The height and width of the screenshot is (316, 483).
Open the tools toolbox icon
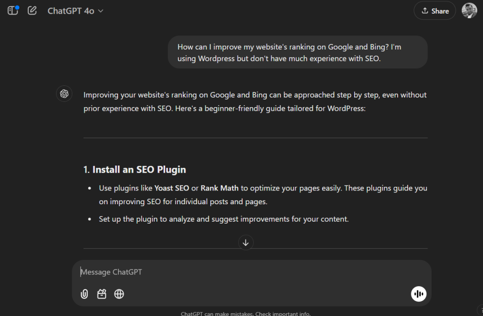point(102,294)
